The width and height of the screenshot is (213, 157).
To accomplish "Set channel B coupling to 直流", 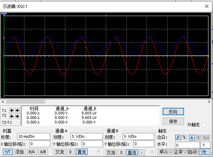I will pyautogui.click(x=132, y=152).
